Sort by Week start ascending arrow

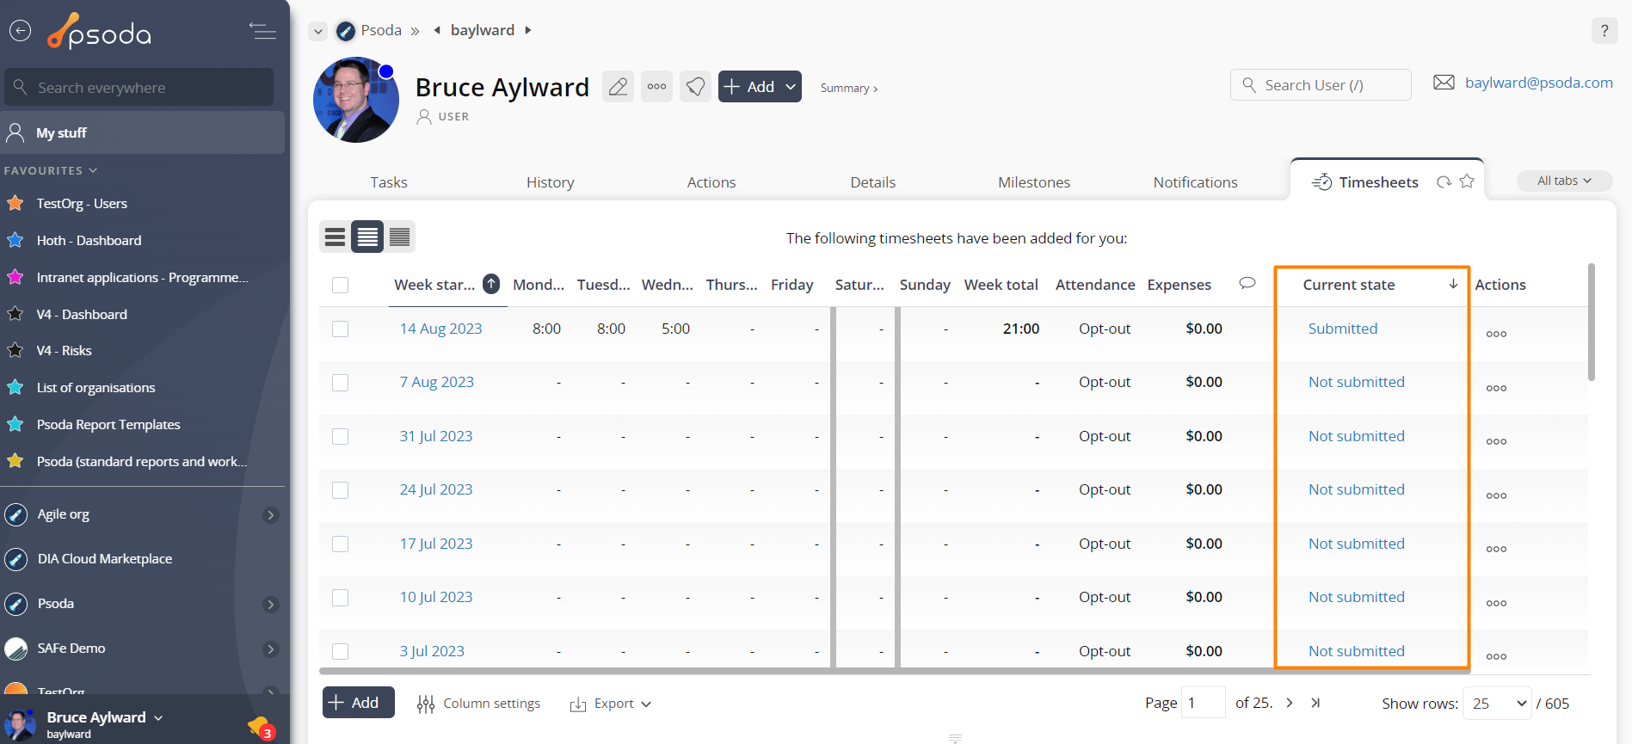[x=491, y=284]
